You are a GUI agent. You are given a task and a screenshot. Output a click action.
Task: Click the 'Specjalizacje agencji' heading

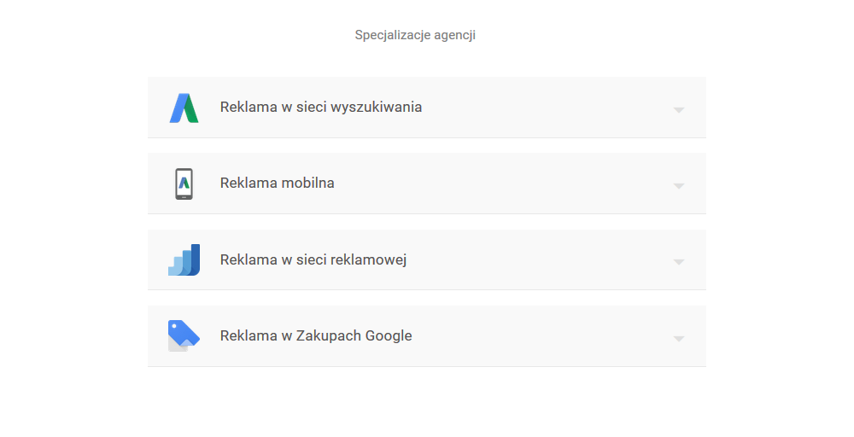coord(415,35)
